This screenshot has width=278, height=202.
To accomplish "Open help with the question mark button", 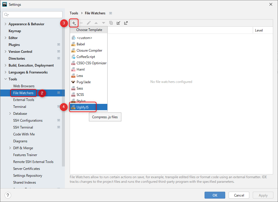I will 8,195.
